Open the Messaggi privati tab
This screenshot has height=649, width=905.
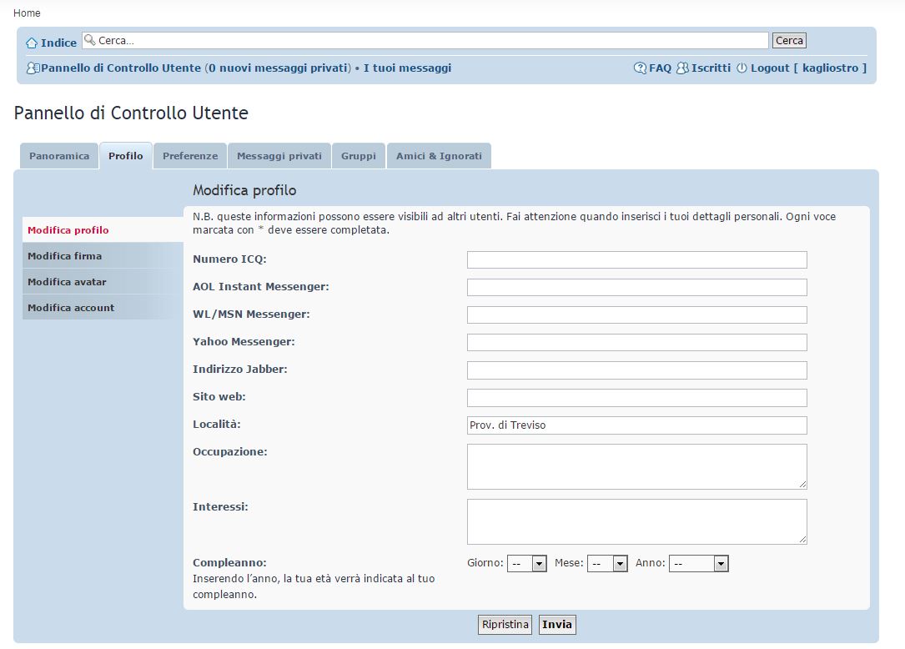pyautogui.click(x=279, y=156)
